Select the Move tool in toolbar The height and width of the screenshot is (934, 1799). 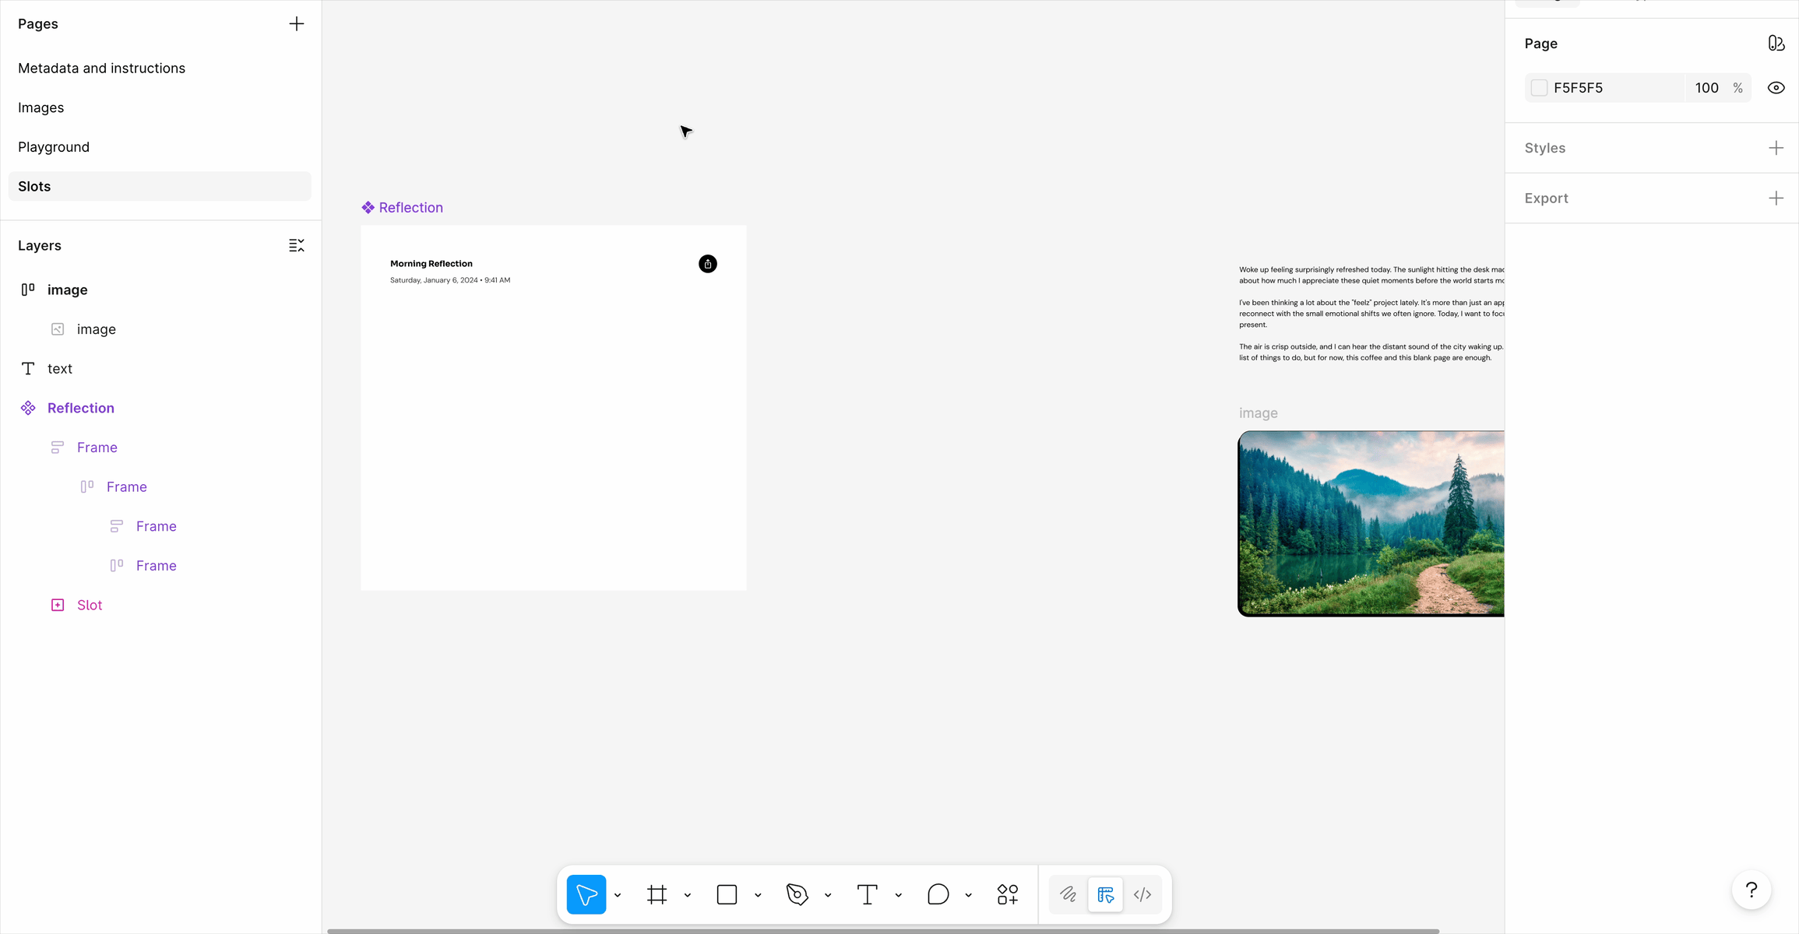pyautogui.click(x=586, y=894)
